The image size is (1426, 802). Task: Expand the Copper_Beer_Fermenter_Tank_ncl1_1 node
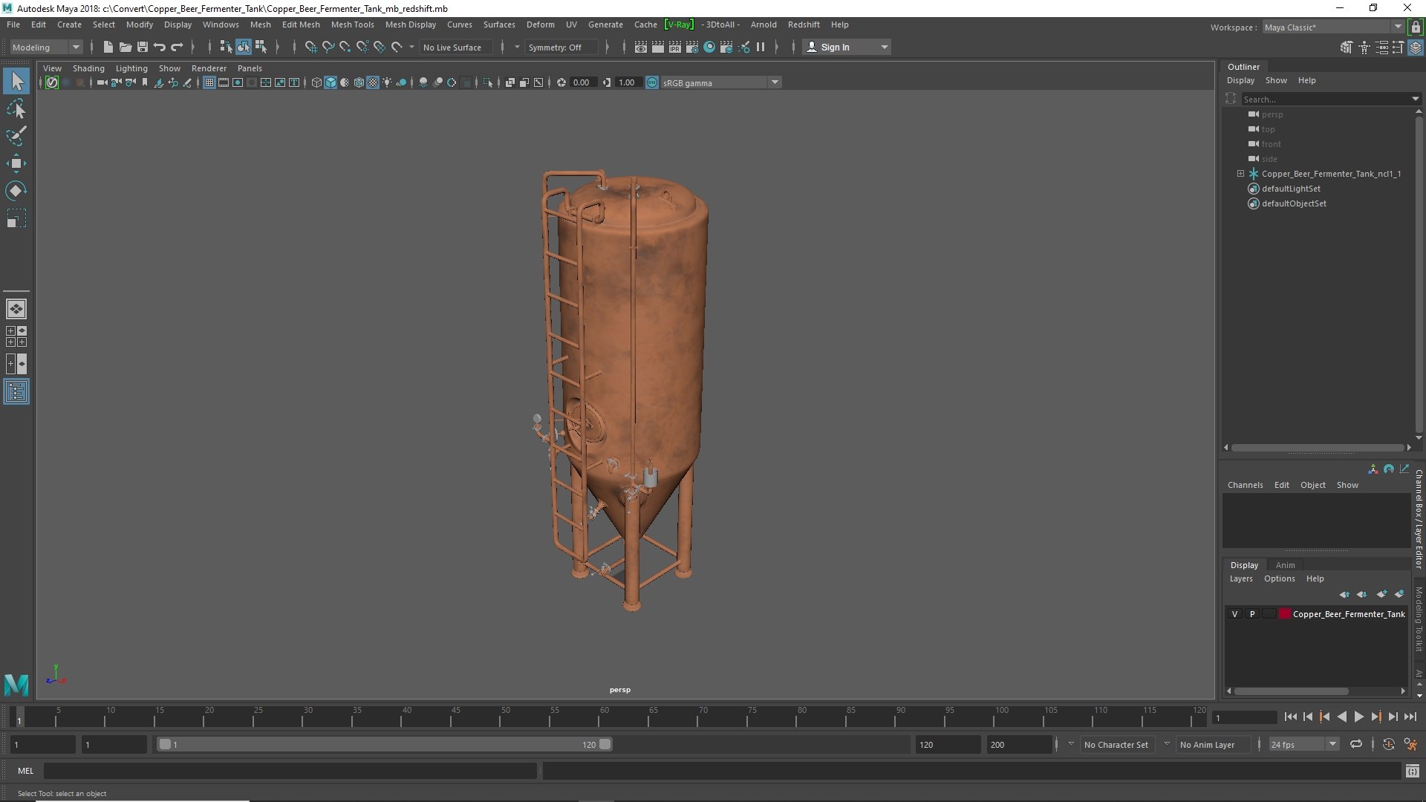pos(1240,174)
